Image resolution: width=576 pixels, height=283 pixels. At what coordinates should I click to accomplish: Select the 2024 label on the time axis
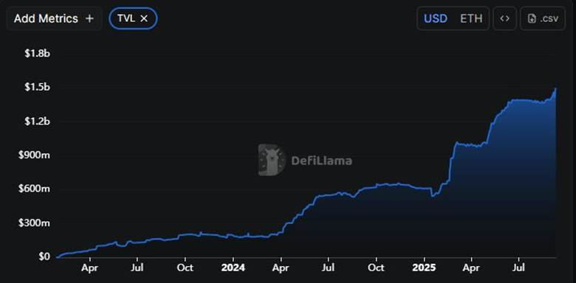click(233, 268)
